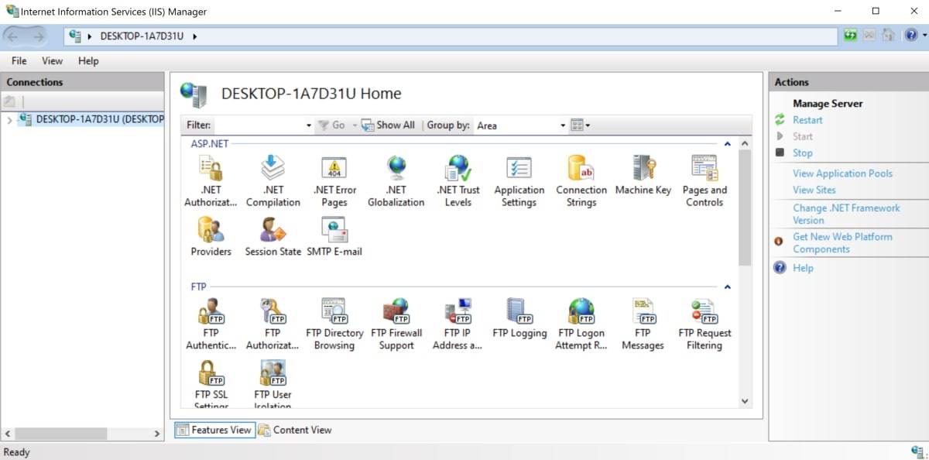Screen dimensions: 929x460
Task: Expand the arrow after DESKTOP-1A7D31U in the address bar
Action: click(x=194, y=36)
